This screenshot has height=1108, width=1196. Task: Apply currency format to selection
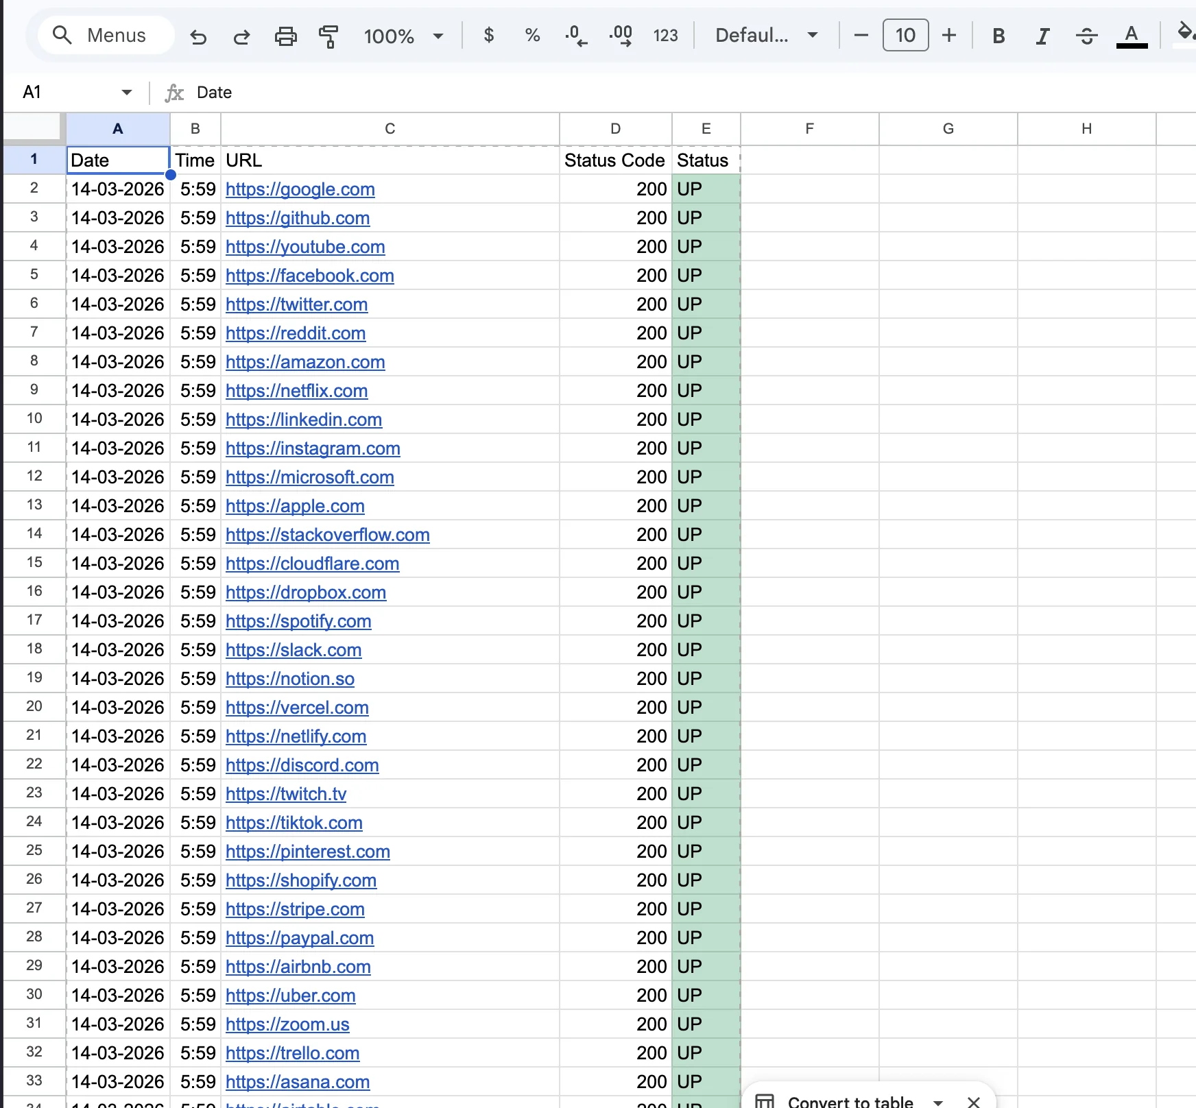pyautogui.click(x=488, y=35)
